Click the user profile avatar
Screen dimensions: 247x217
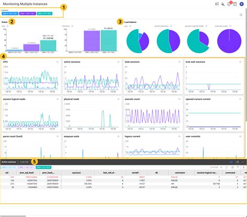[241, 4]
